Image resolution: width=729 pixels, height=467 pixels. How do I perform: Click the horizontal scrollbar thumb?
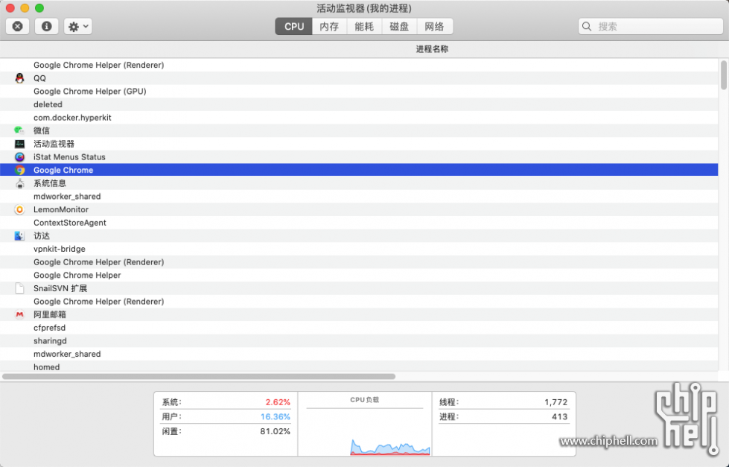click(199, 376)
